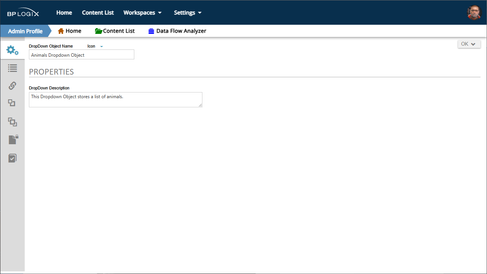The width and height of the screenshot is (487, 274).
Task: Open Content List in top navigation
Action: (98, 13)
